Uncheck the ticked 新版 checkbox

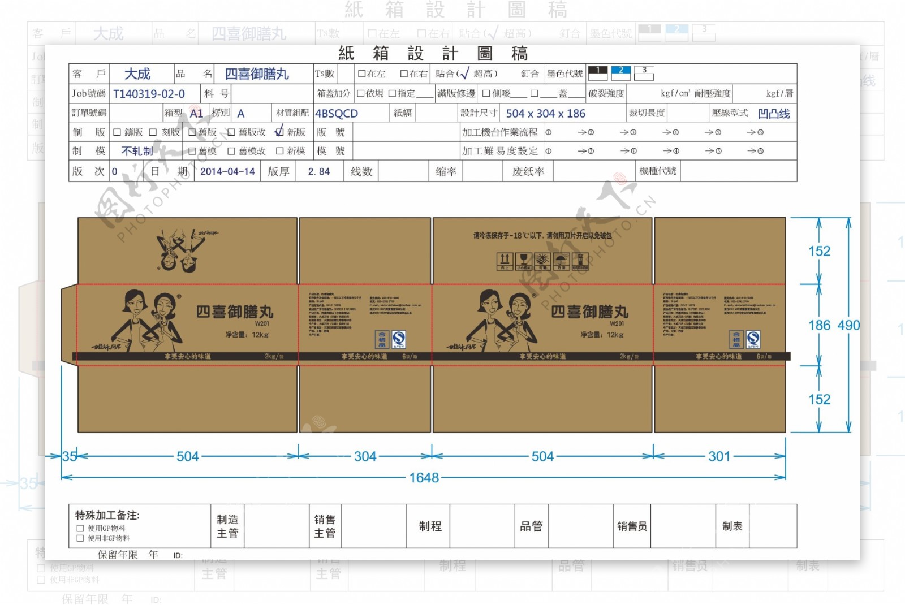(x=279, y=131)
